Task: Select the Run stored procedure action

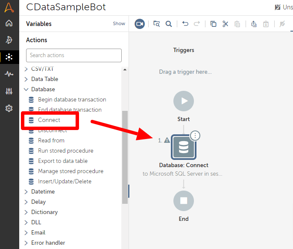Action: (x=65, y=151)
